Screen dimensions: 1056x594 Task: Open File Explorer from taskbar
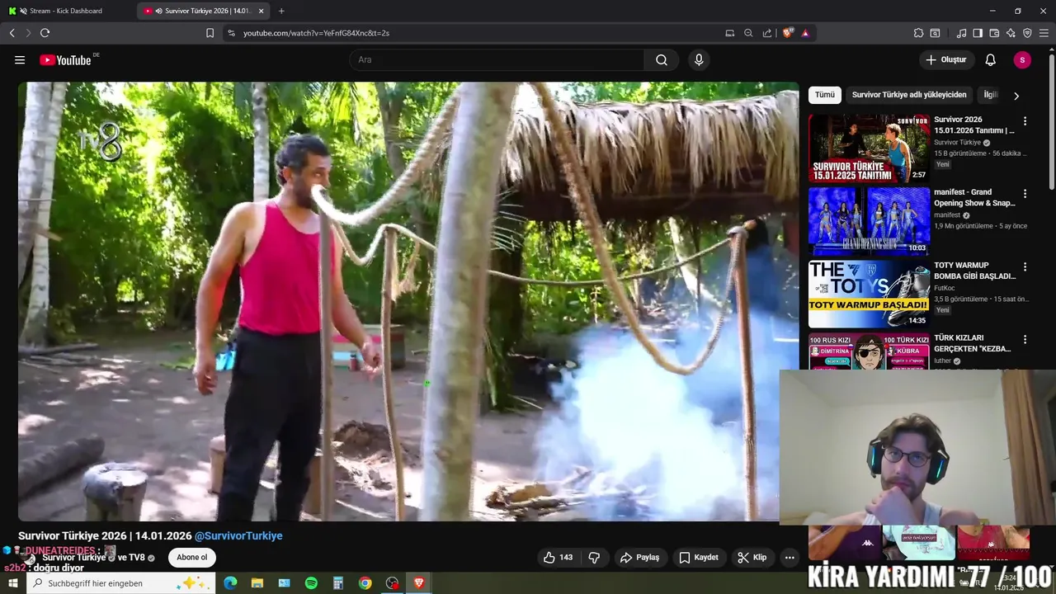(x=257, y=583)
